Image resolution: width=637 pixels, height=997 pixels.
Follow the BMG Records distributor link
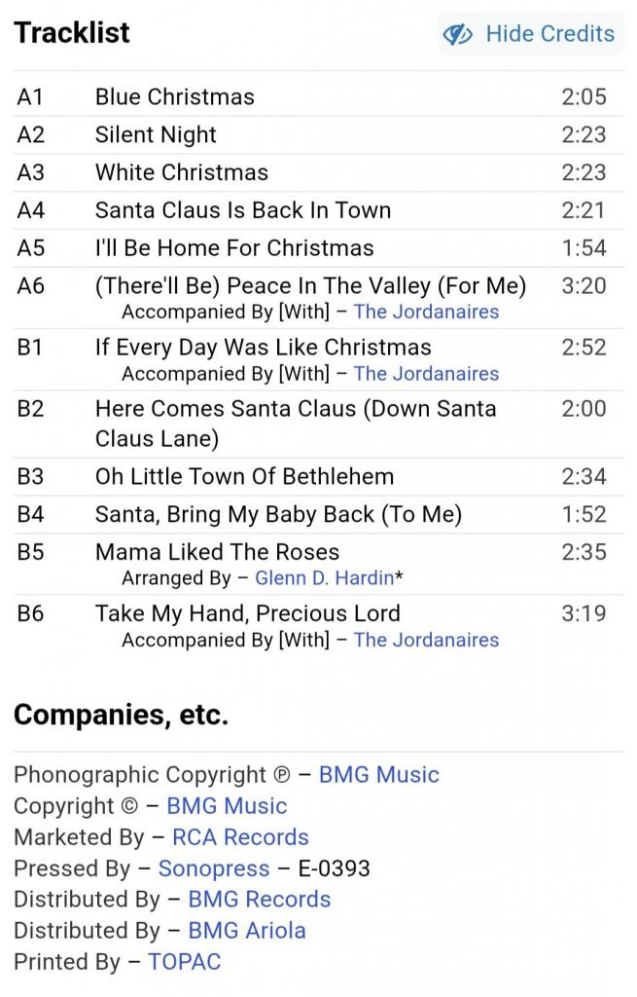pos(259,900)
